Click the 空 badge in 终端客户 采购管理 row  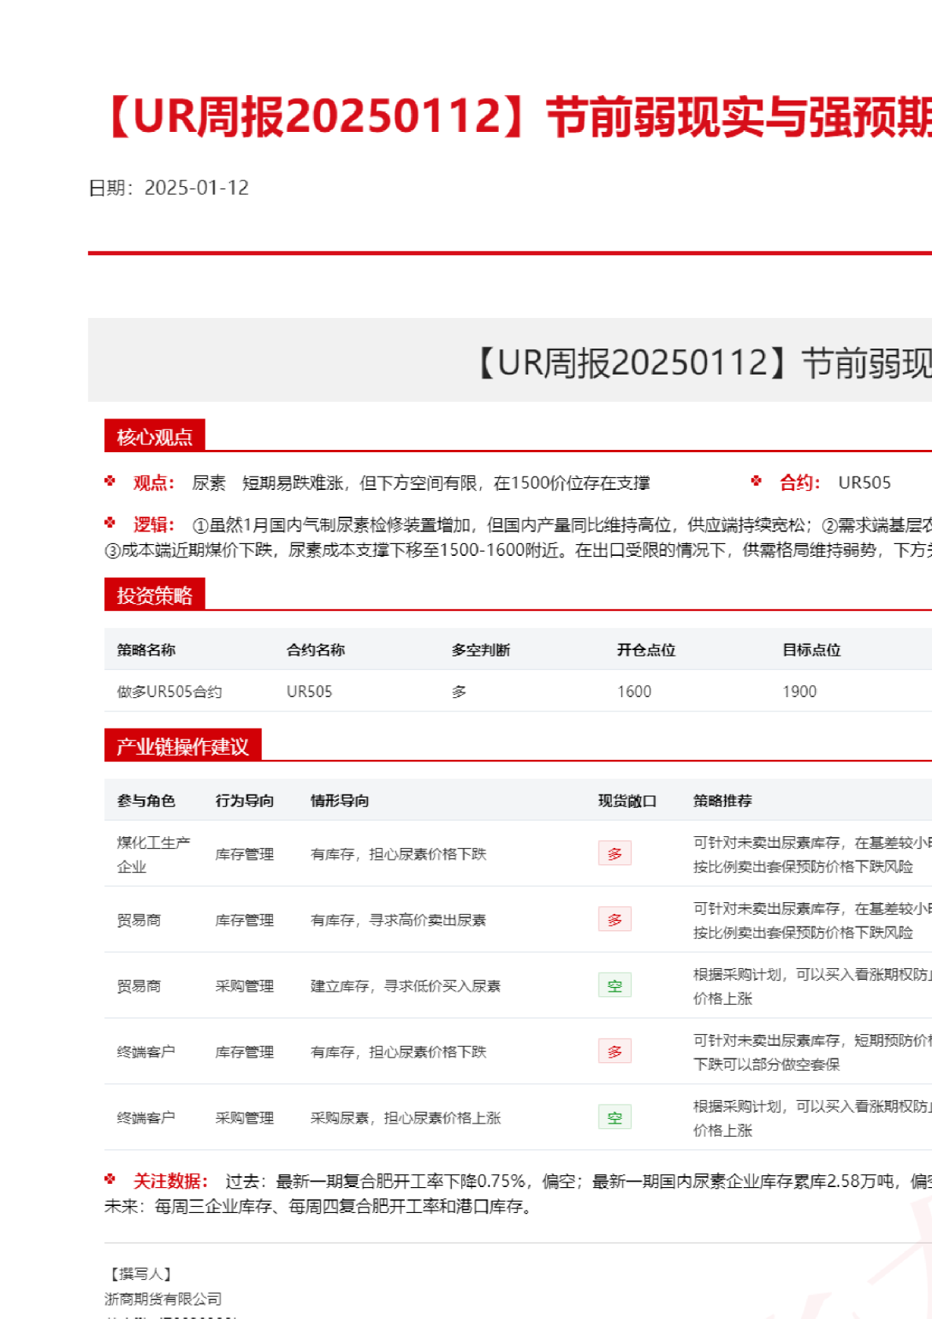(614, 1117)
